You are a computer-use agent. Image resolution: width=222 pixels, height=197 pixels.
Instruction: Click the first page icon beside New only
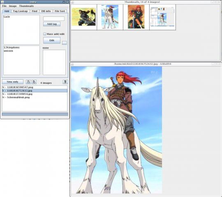28,82
